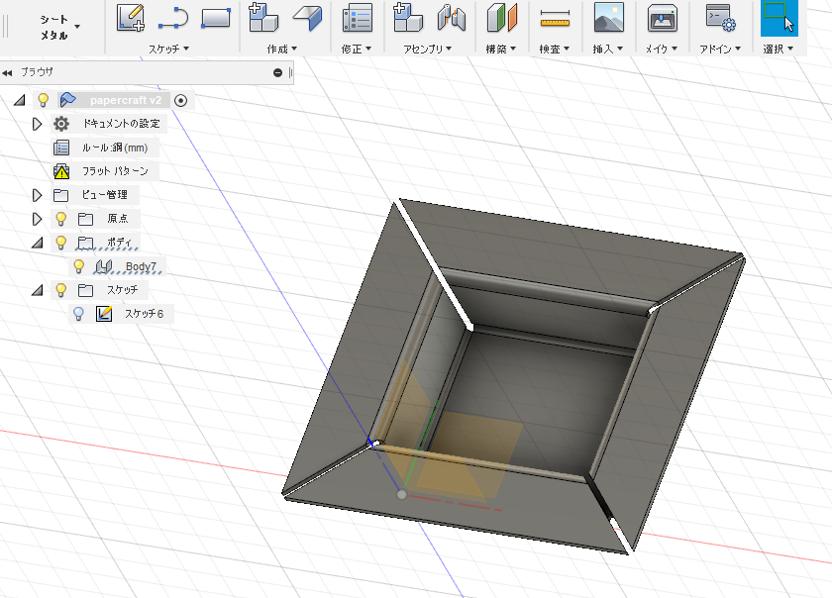Click the フラットパターン warning icon
The image size is (832, 598).
pos(61,170)
